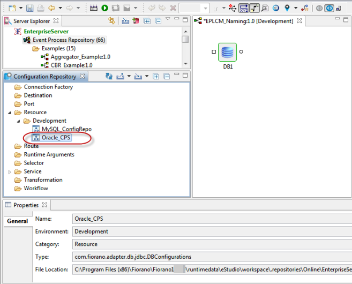Click the Configuration Repository refresh icon
The height and width of the screenshot is (284, 352).
tap(109, 76)
